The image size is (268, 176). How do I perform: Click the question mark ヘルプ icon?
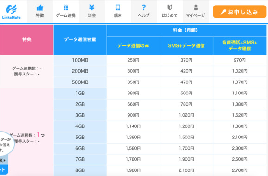coord(144,7)
